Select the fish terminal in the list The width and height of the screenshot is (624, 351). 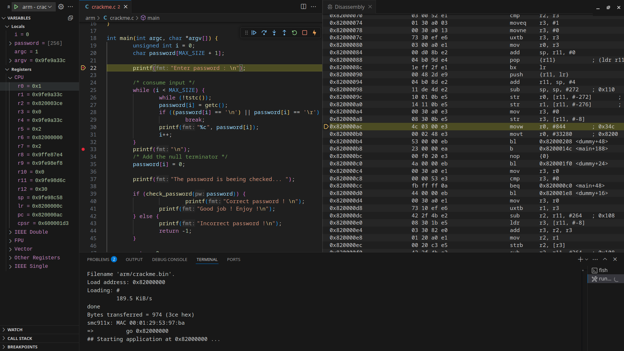coord(603,270)
